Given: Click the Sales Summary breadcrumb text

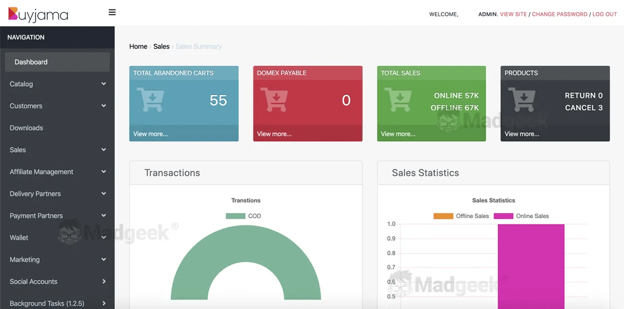Looking at the screenshot, I should 198,46.
